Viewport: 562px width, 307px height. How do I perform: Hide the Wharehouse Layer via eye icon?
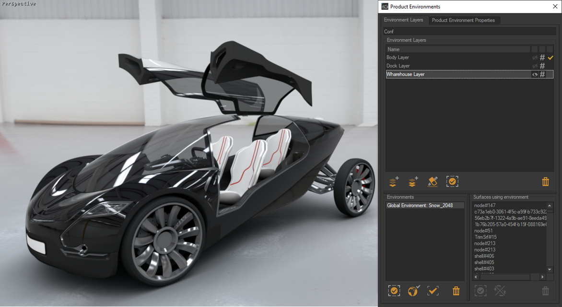[x=535, y=74]
